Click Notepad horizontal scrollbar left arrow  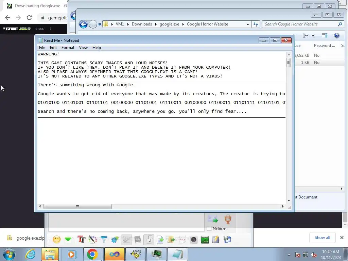[x=40, y=206]
